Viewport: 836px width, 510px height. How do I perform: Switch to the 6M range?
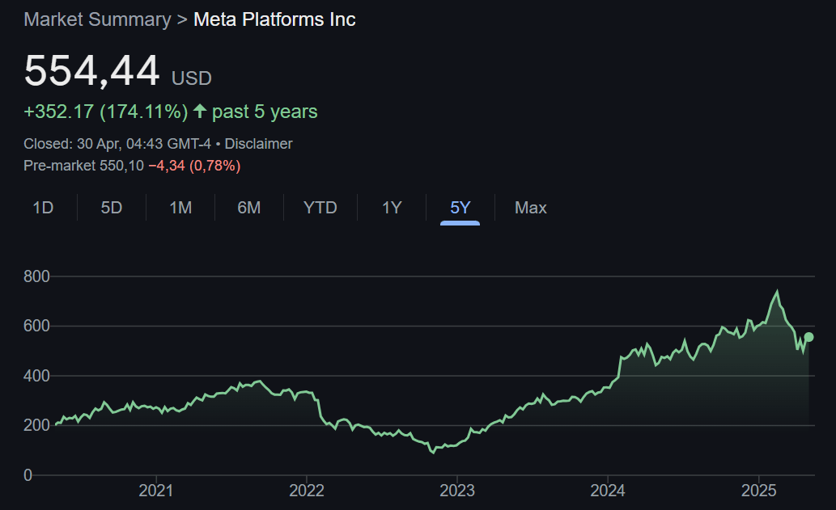pos(248,208)
